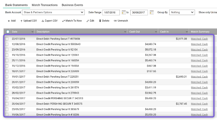217x120 pixels.
Task: Open the Group By dropdown
Action: coord(182,12)
